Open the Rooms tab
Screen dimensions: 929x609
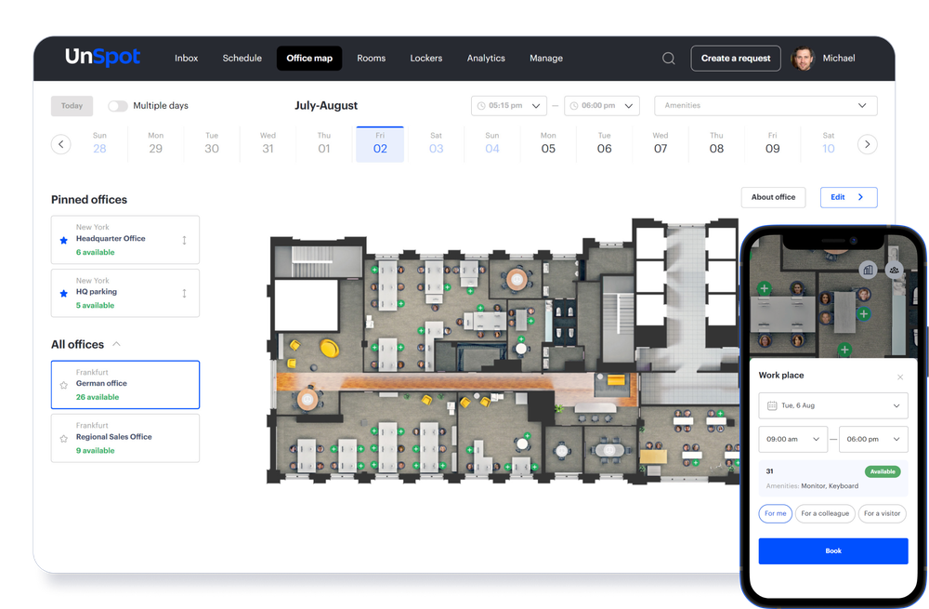tap(371, 59)
